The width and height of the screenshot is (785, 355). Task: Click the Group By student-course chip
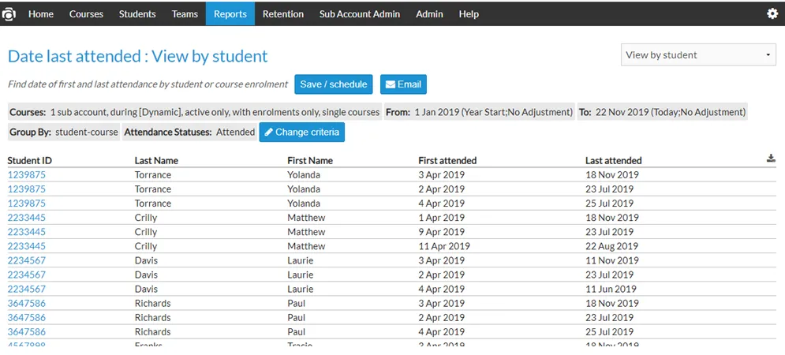[x=64, y=133]
